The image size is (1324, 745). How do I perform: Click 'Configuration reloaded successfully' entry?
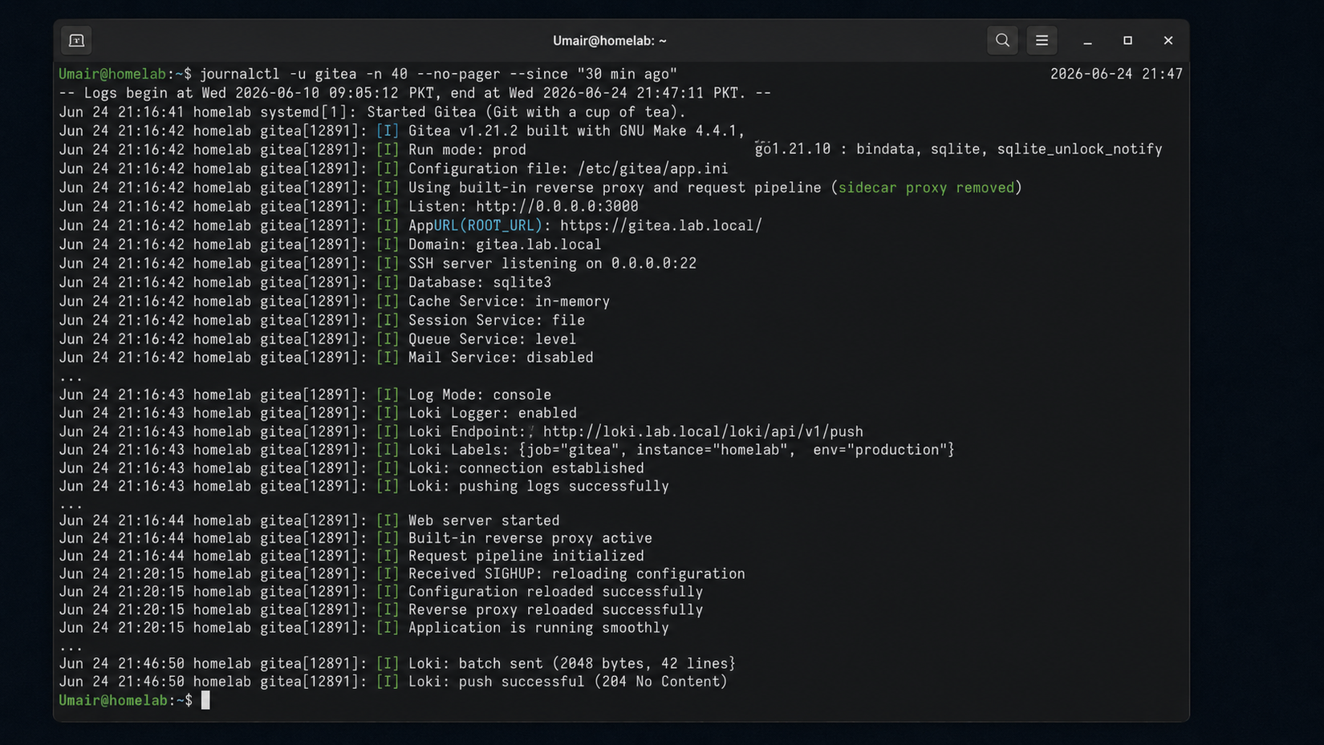555,592
